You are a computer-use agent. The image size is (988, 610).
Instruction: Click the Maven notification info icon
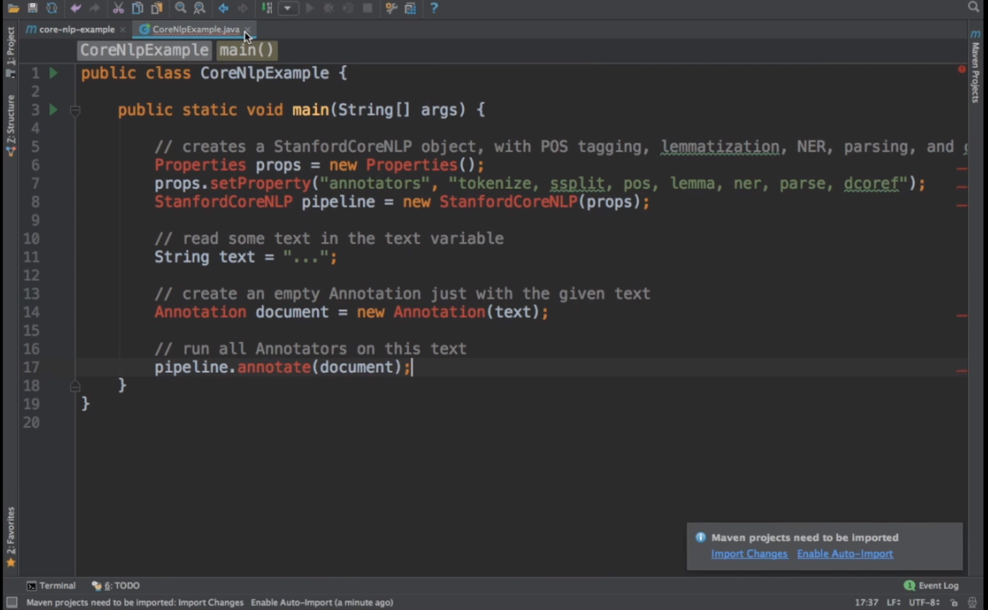(701, 537)
